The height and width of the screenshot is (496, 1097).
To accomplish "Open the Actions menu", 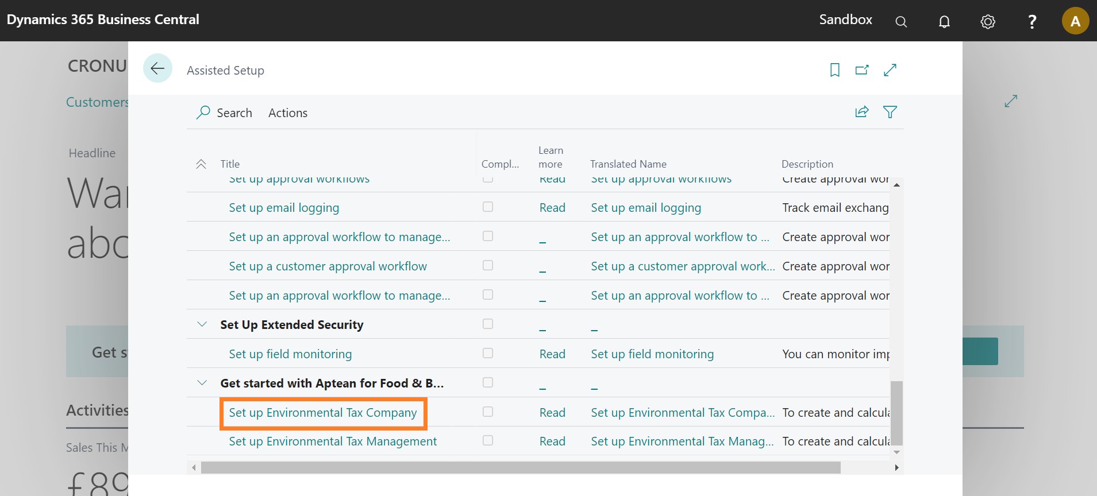I will click(287, 113).
